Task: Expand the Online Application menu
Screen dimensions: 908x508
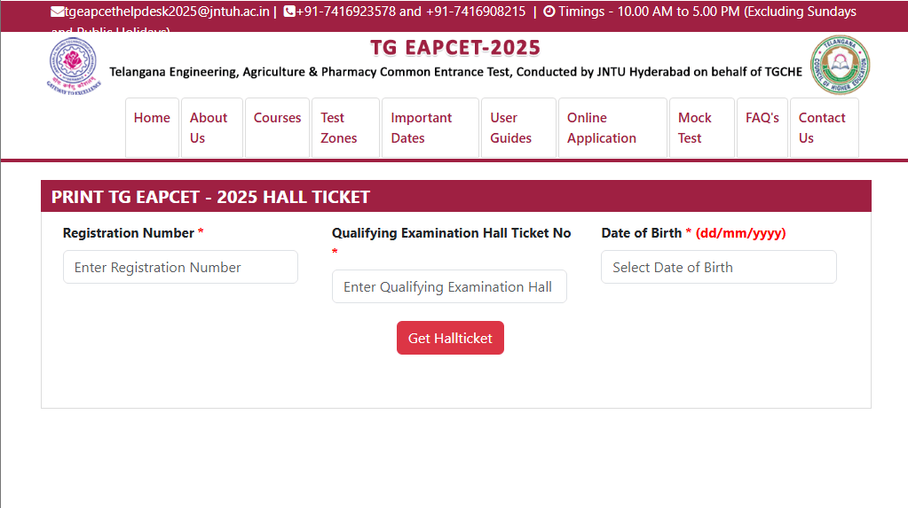Action: click(x=602, y=128)
